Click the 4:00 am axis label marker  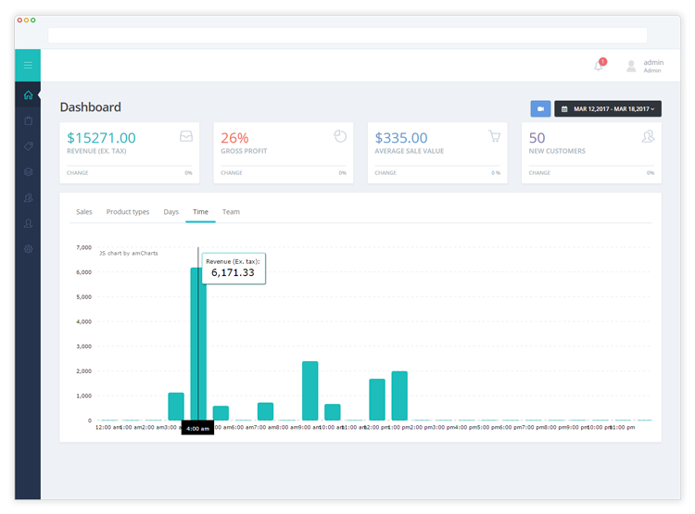(x=197, y=429)
